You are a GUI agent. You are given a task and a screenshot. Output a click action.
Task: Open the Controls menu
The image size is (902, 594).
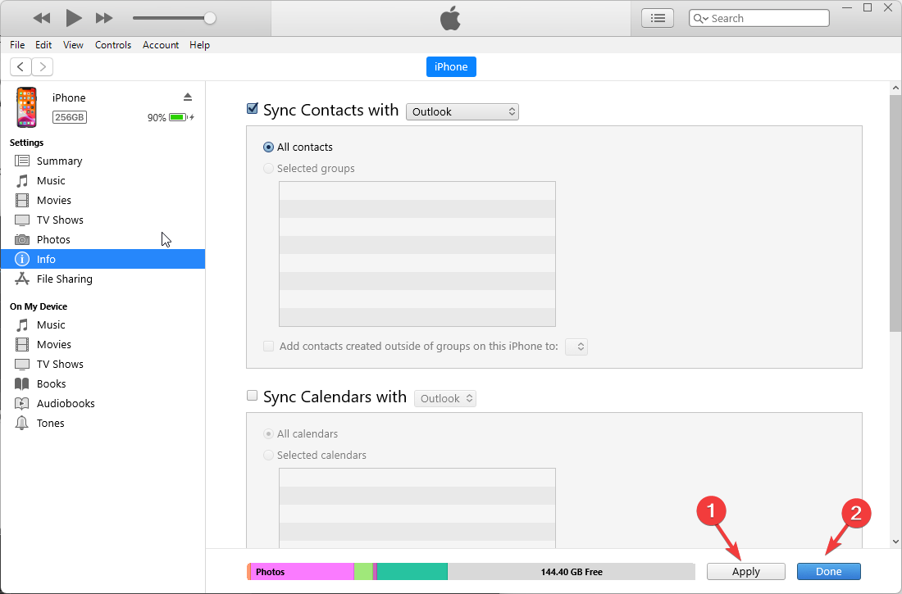[113, 45]
